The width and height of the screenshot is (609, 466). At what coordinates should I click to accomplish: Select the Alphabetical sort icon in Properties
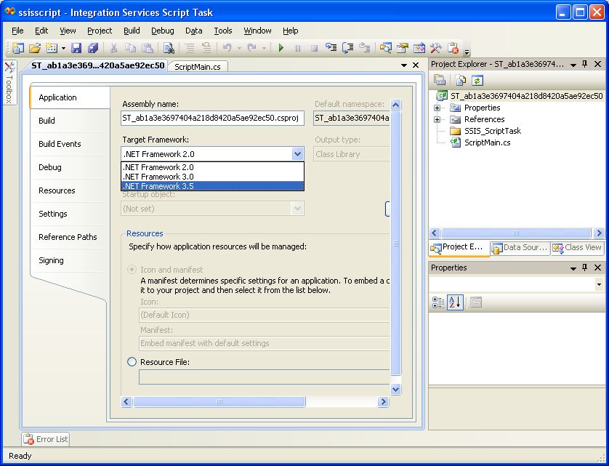click(454, 302)
